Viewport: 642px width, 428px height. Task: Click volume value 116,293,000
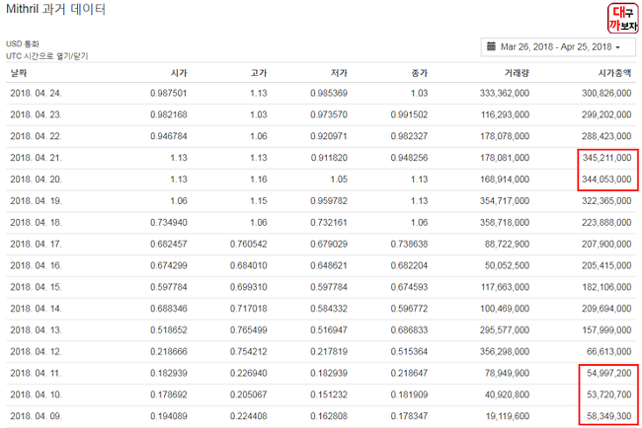[x=505, y=114]
